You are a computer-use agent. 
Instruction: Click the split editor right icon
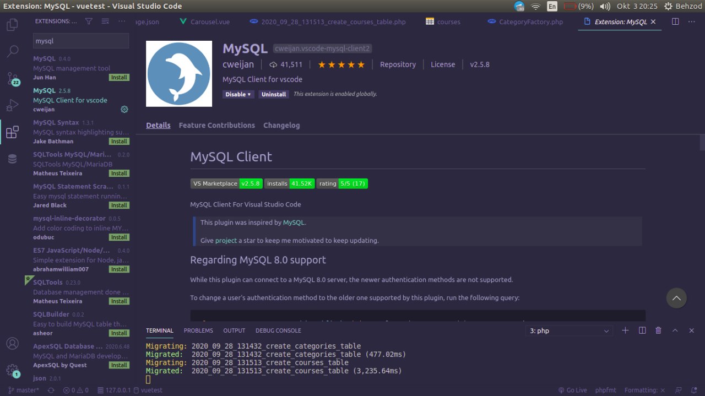(675, 21)
